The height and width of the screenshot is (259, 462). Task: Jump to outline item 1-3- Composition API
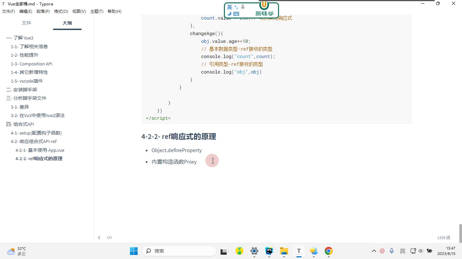(31, 64)
